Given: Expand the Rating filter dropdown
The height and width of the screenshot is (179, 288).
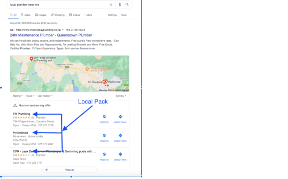Looking at the screenshot, I should tap(18, 96).
